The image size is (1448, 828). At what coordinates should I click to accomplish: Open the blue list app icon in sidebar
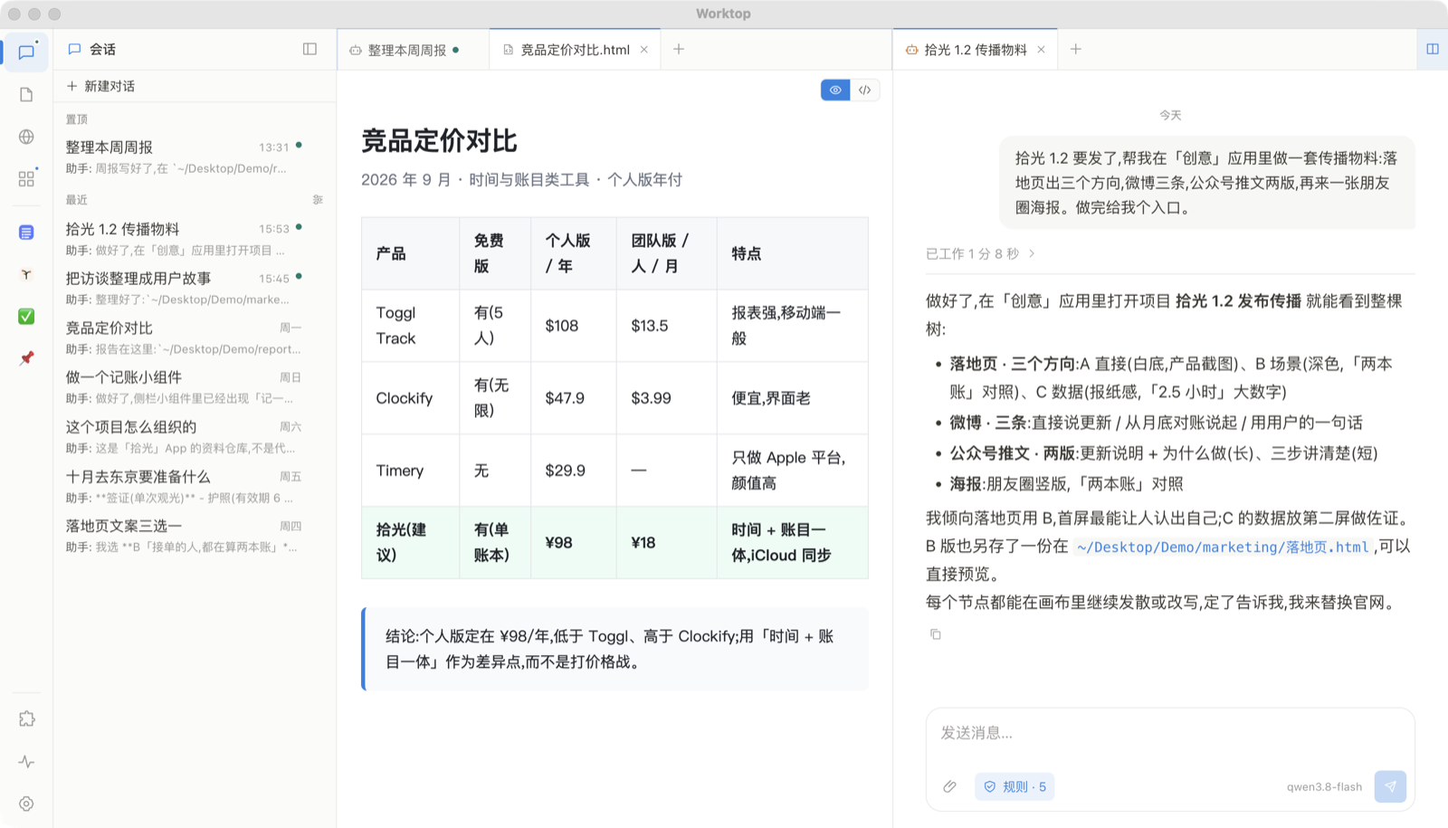26,233
